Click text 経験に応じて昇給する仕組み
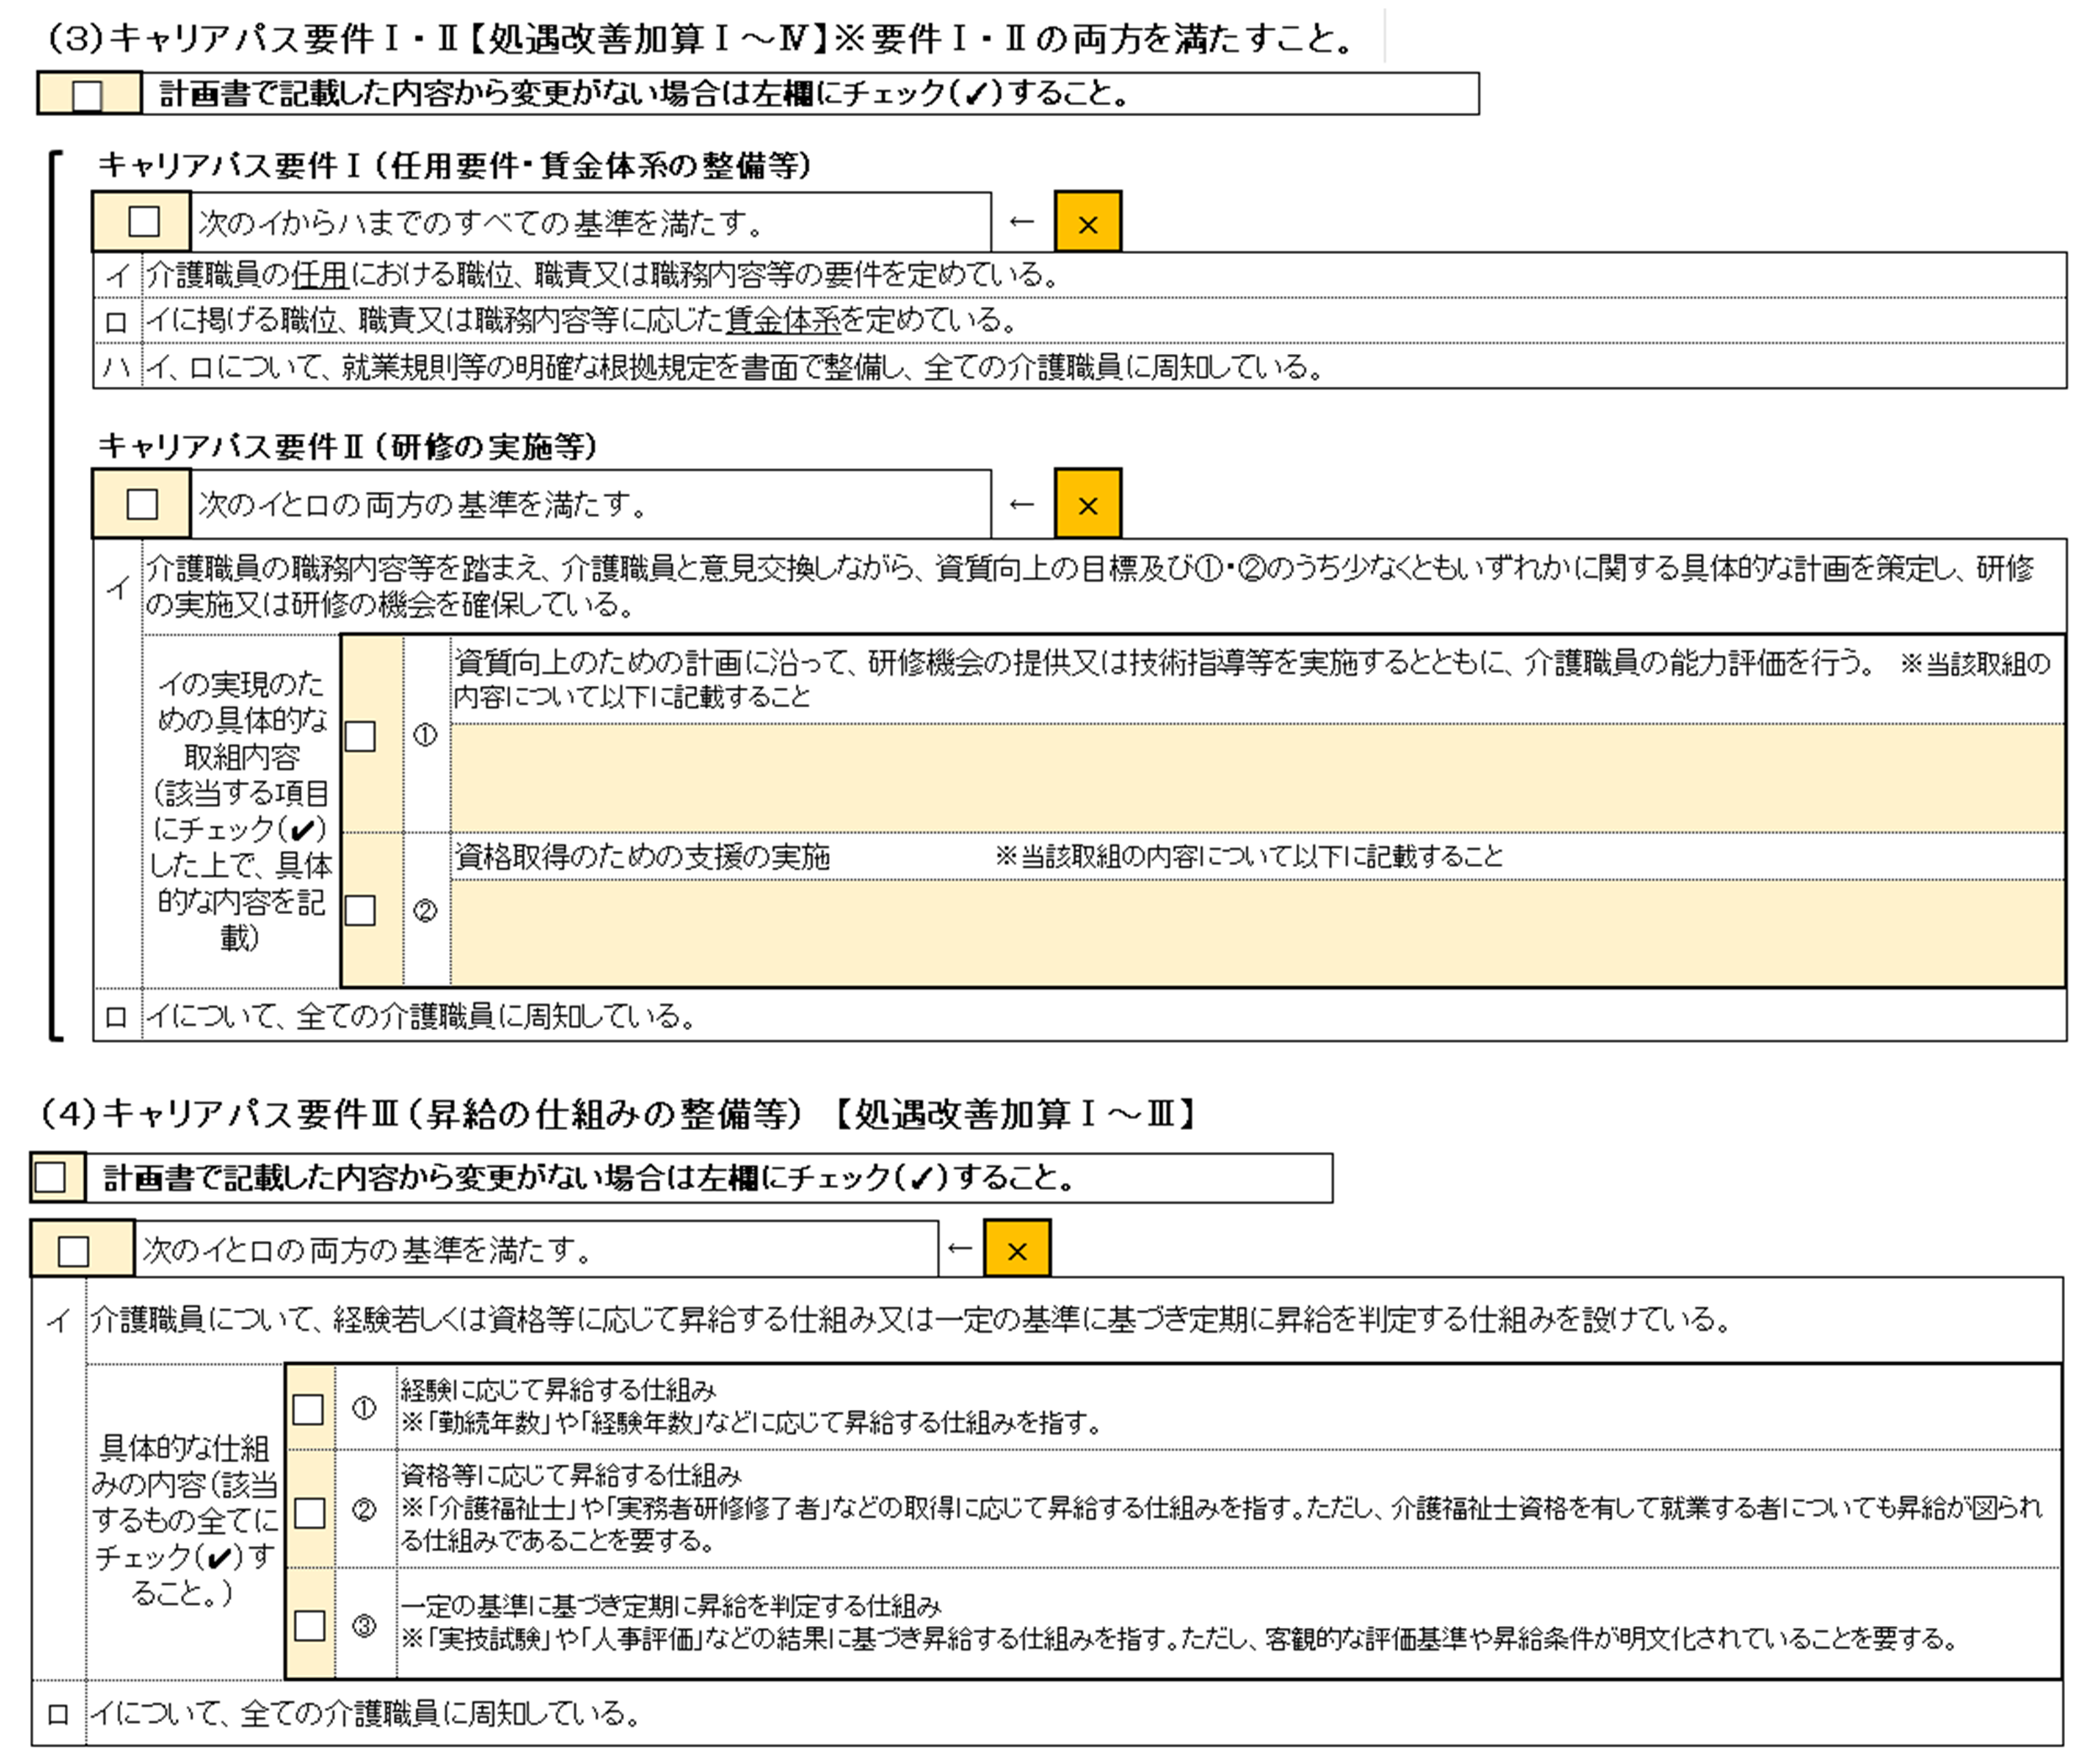Image resolution: width=2086 pixels, height=1764 pixels. (x=559, y=1390)
